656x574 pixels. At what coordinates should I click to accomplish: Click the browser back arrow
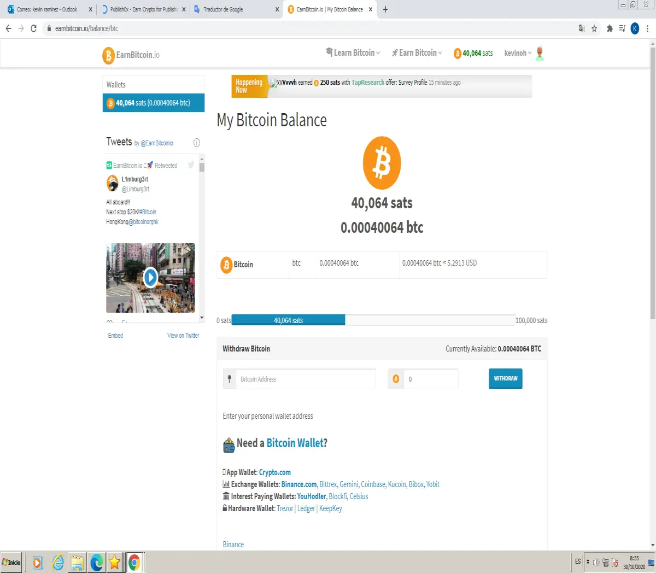(x=9, y=28)
